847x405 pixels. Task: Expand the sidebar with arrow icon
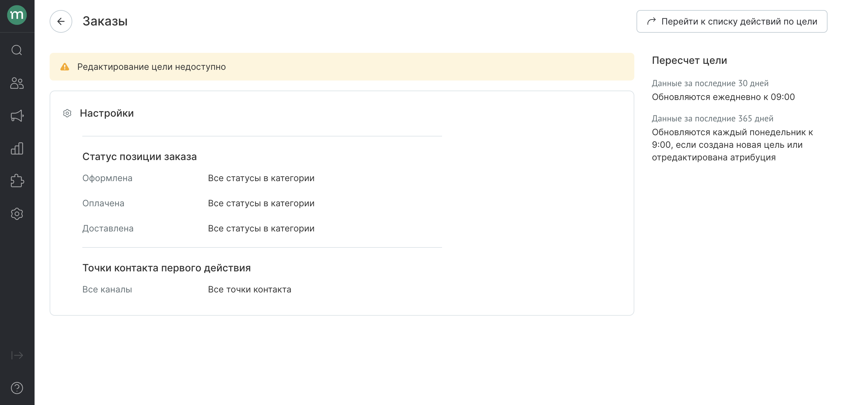tap(17, 355)
